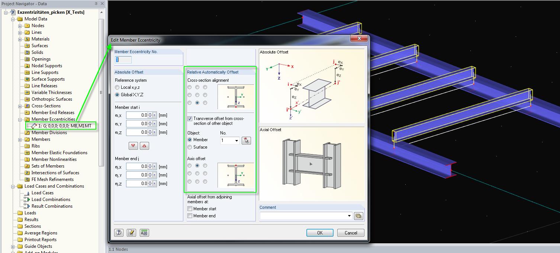Click the Surface Supports icon

pyautogui.click(x=28, y=79)
